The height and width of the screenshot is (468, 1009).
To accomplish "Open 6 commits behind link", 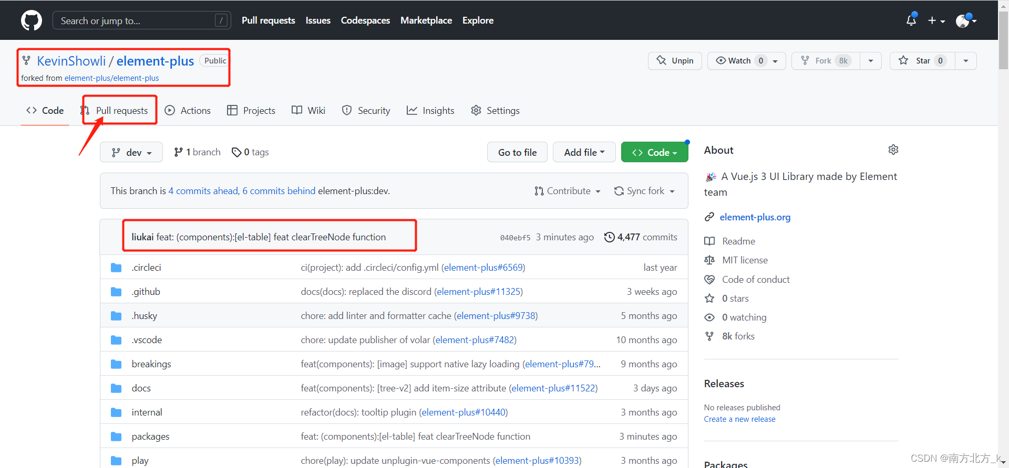I will (x=279, y=191).
